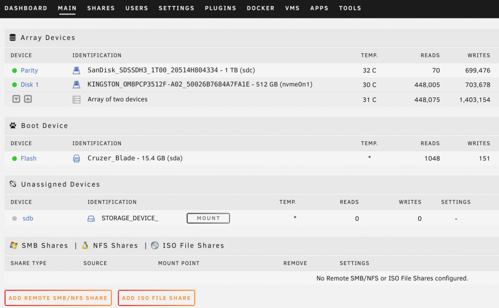Open the Parity device link
This screenshot has width=499, height=308.
29,70
